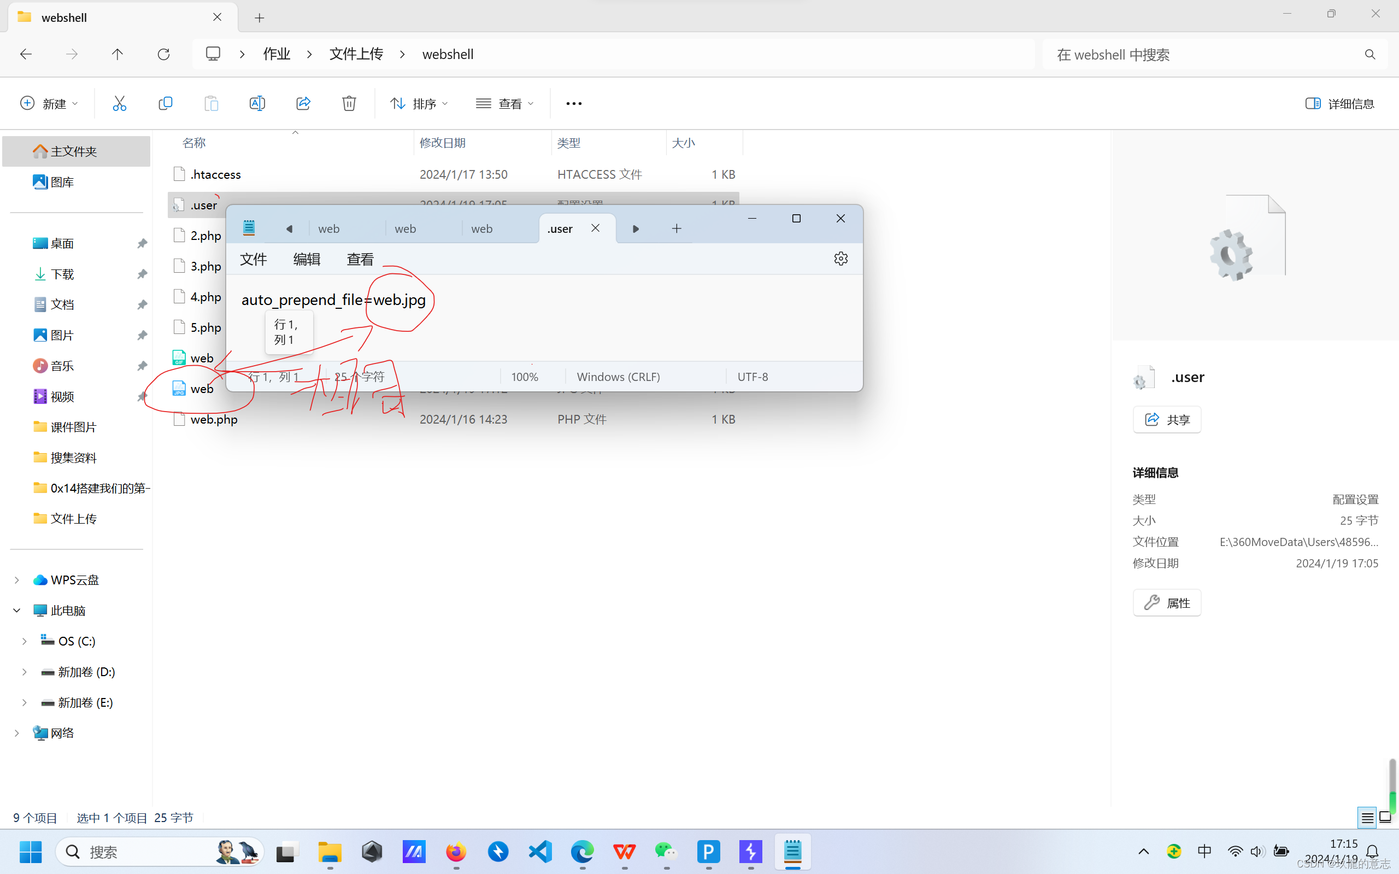This screenshot has width=1399, height=874.
Task: Open the 查看 view dropdown in Explorer
Action: tap(504, 103)
